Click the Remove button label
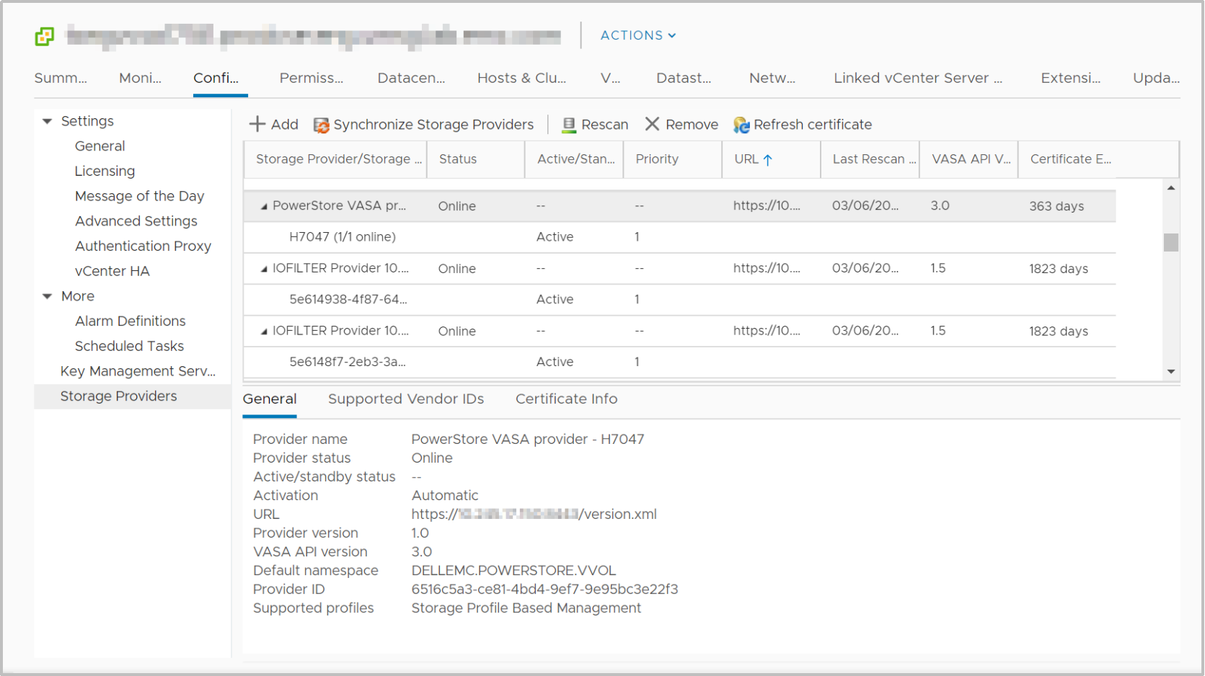The width and height of the screenshot is (1205, 676). coord(692,125)
